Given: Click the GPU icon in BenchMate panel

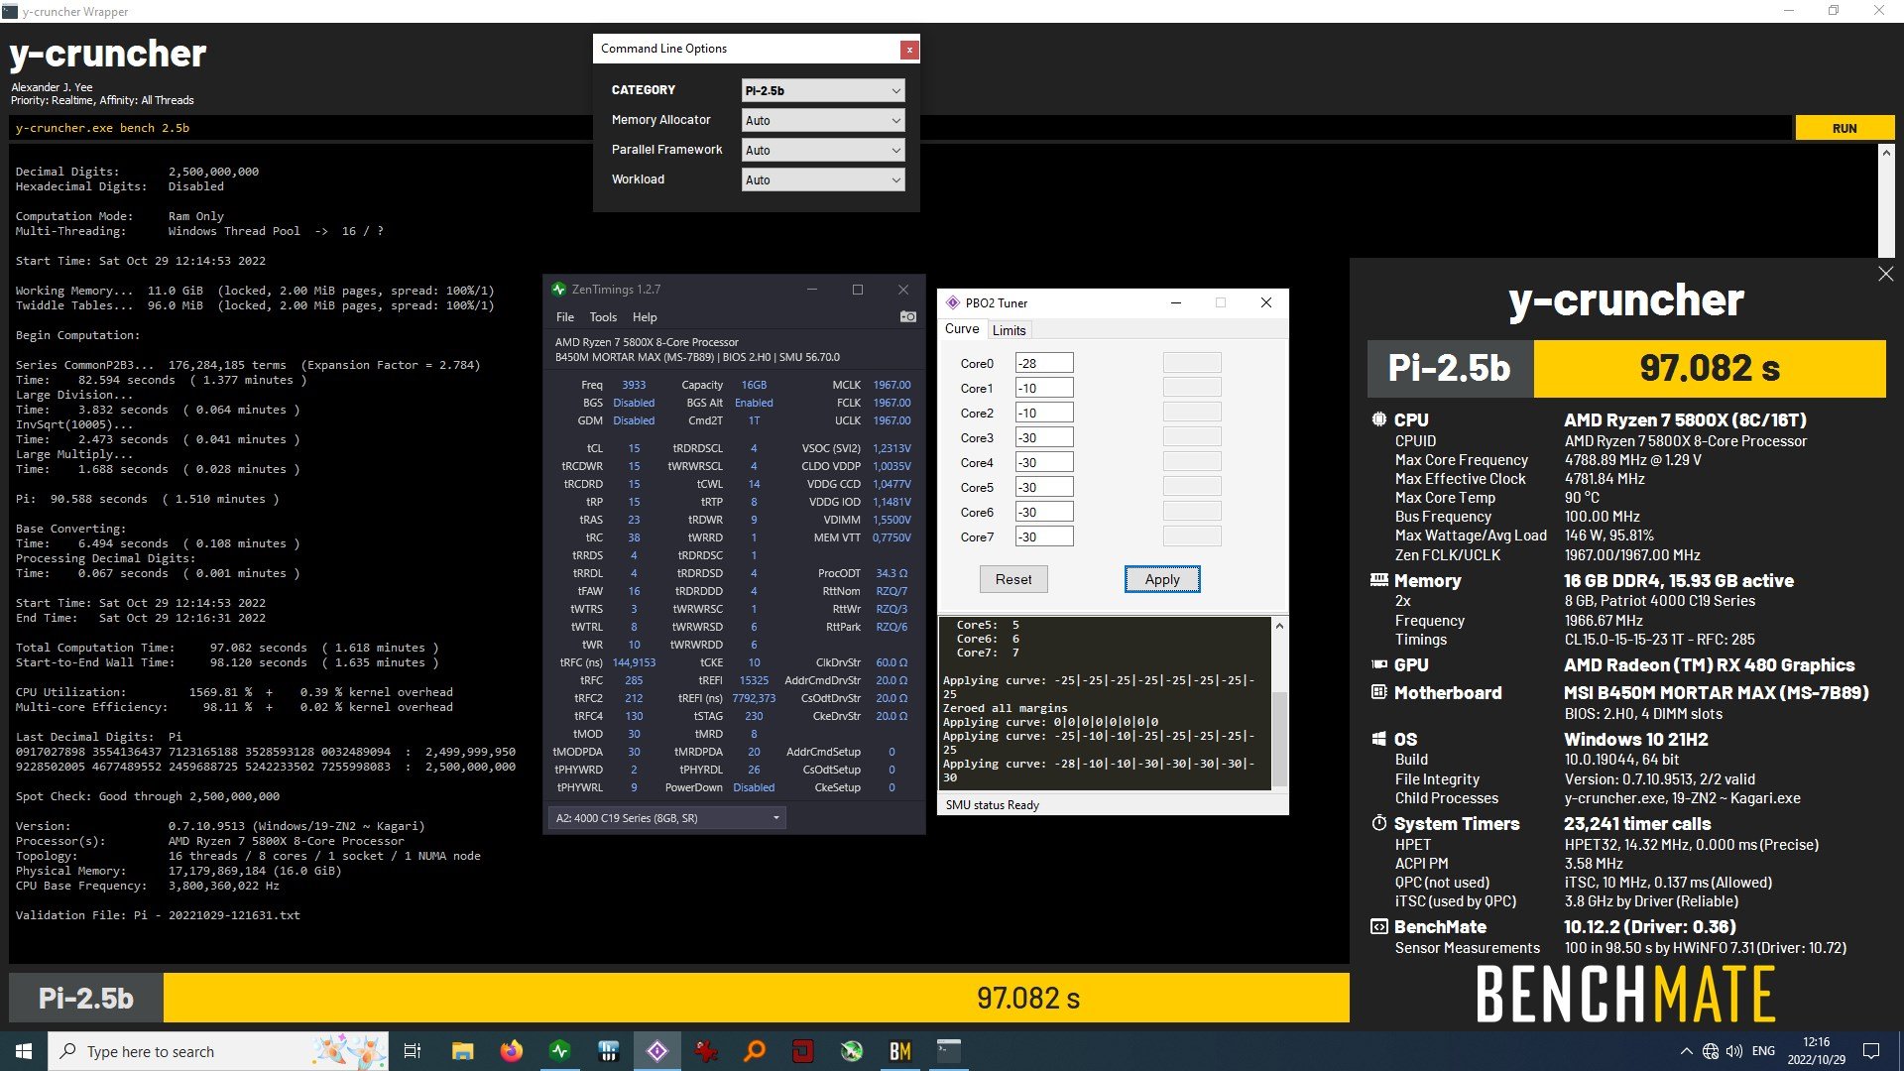Looking at the screenshot, I should coord(1378,664).
